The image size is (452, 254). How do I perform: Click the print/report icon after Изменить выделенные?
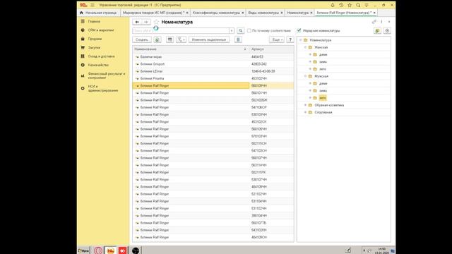click(x=238, y=40)
